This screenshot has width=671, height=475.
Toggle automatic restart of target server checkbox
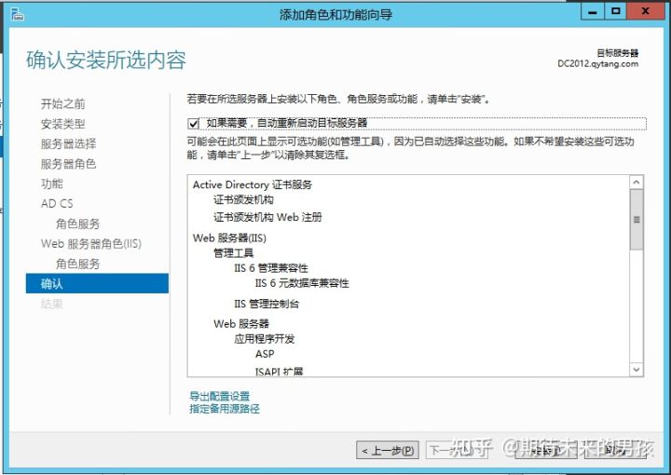[193, 124]
